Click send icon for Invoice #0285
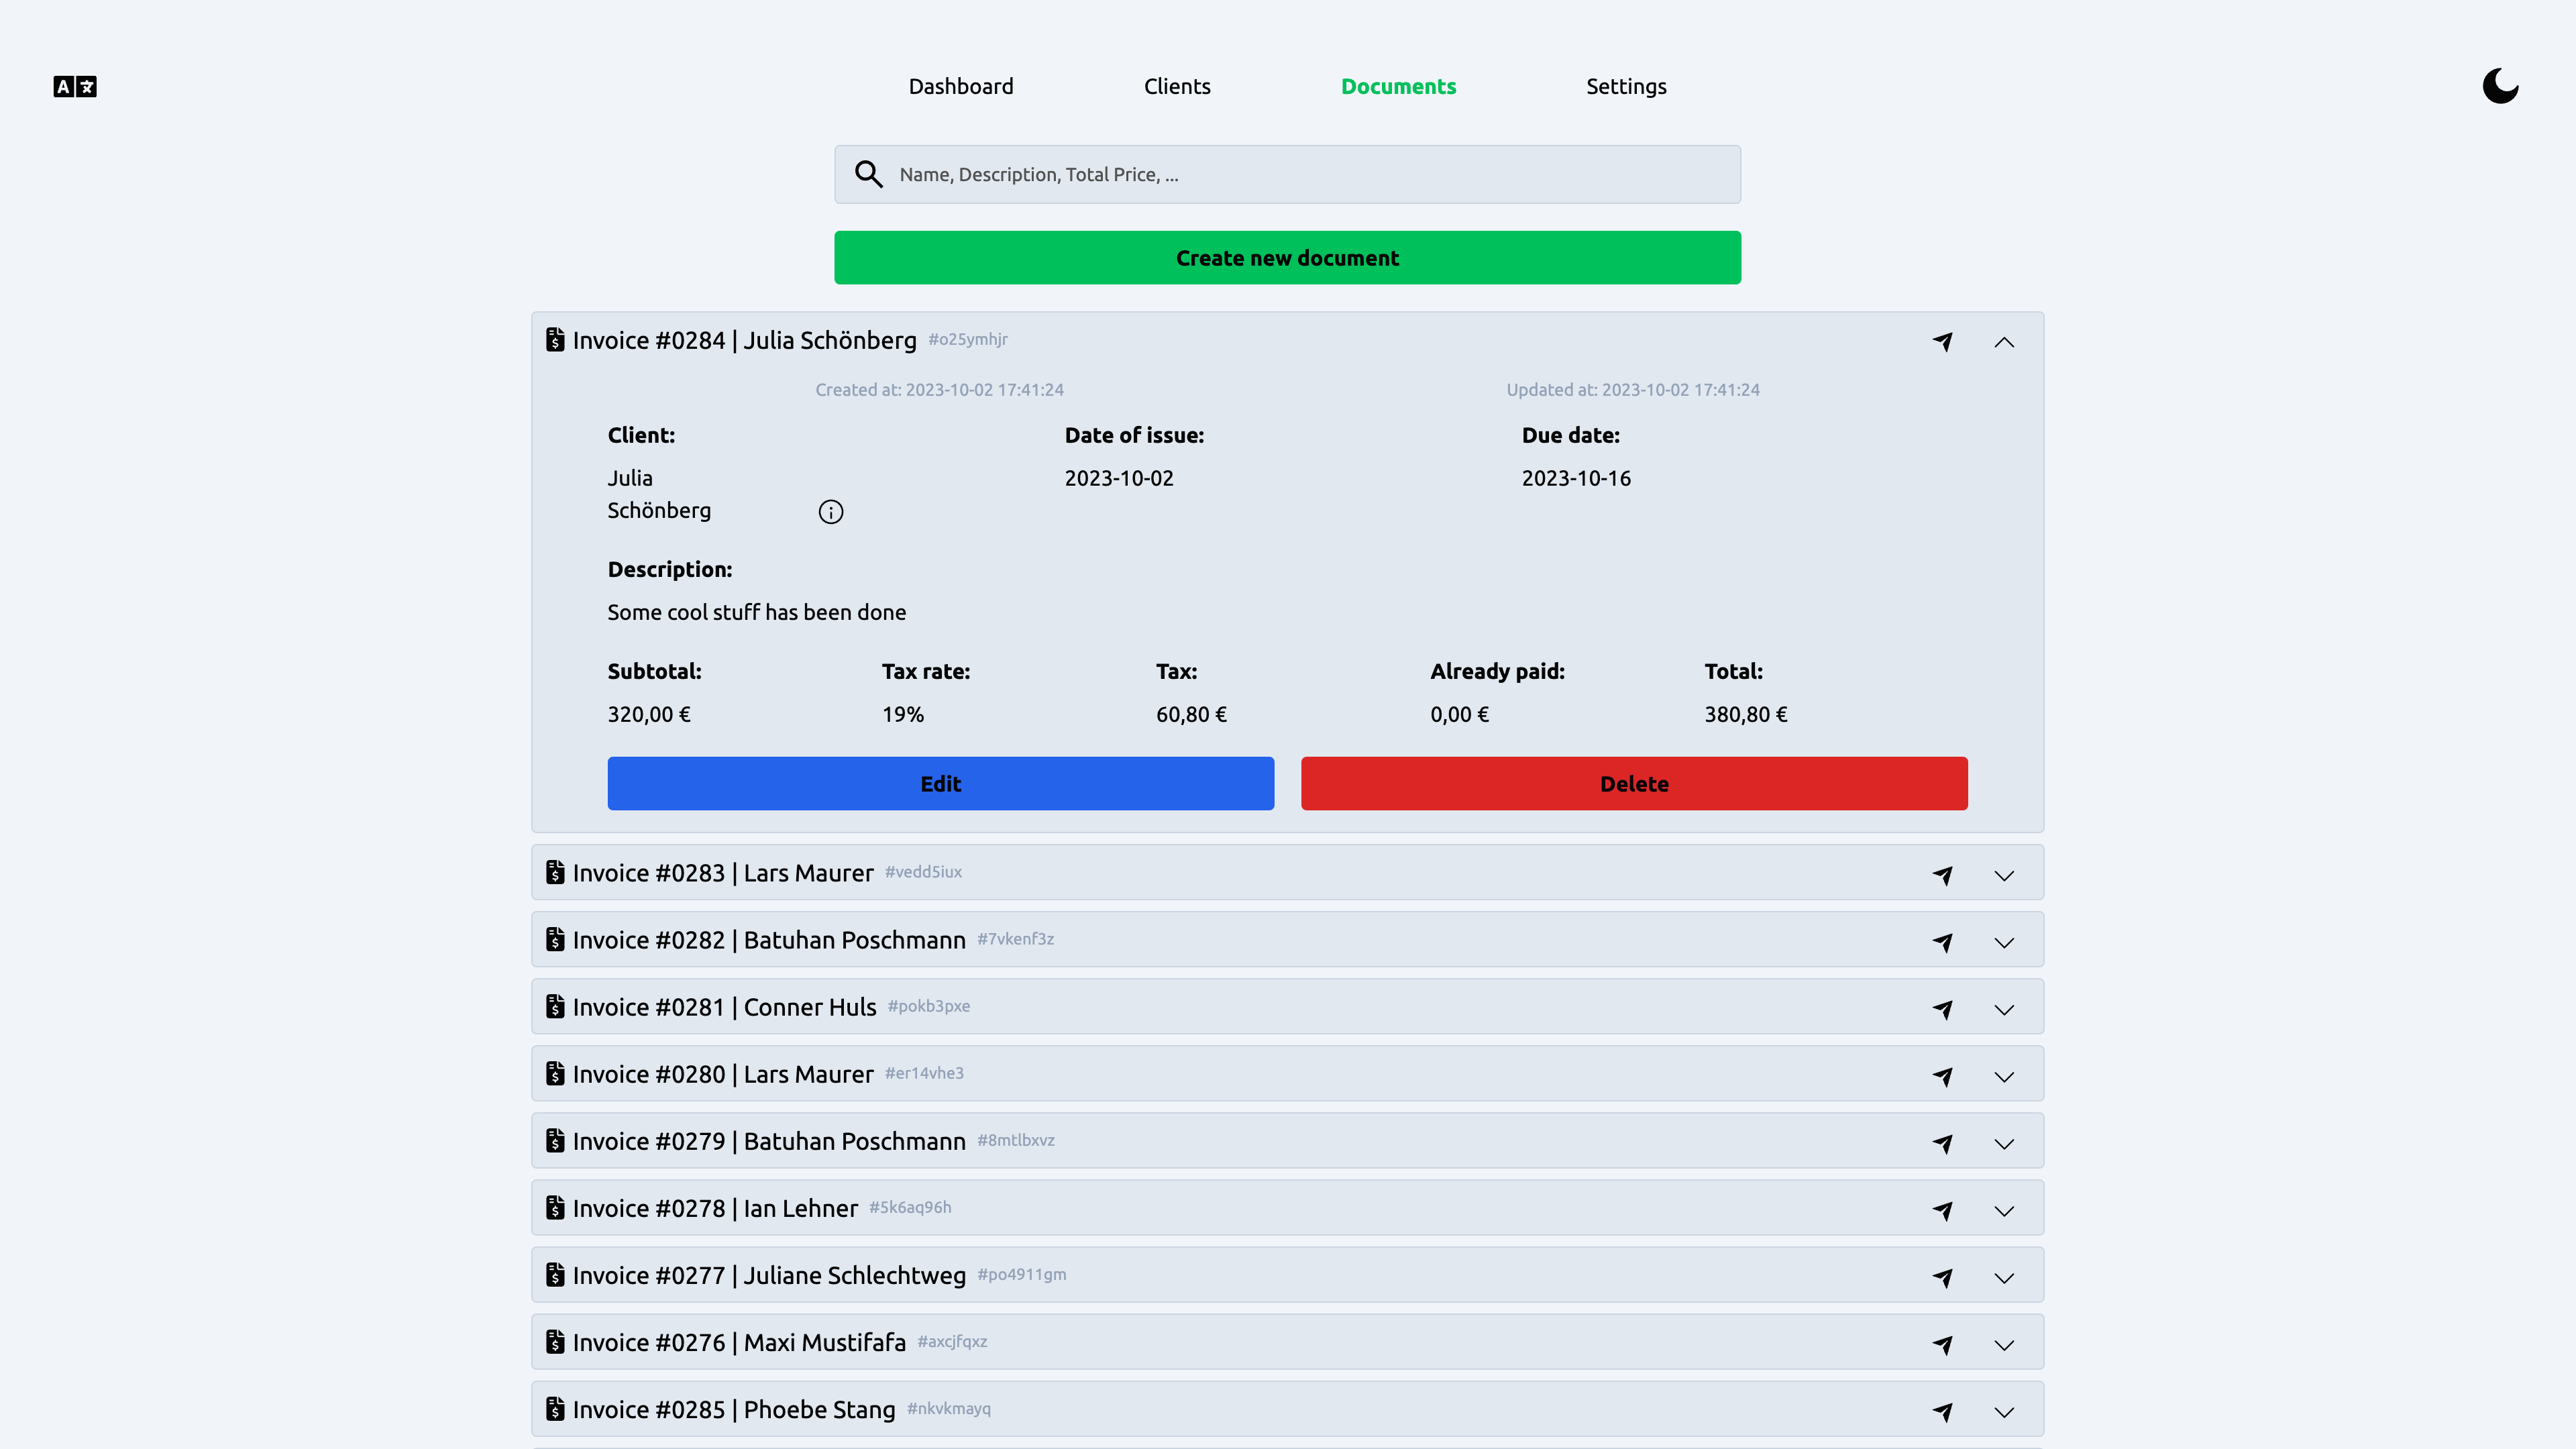 tap(1942, 1411)
